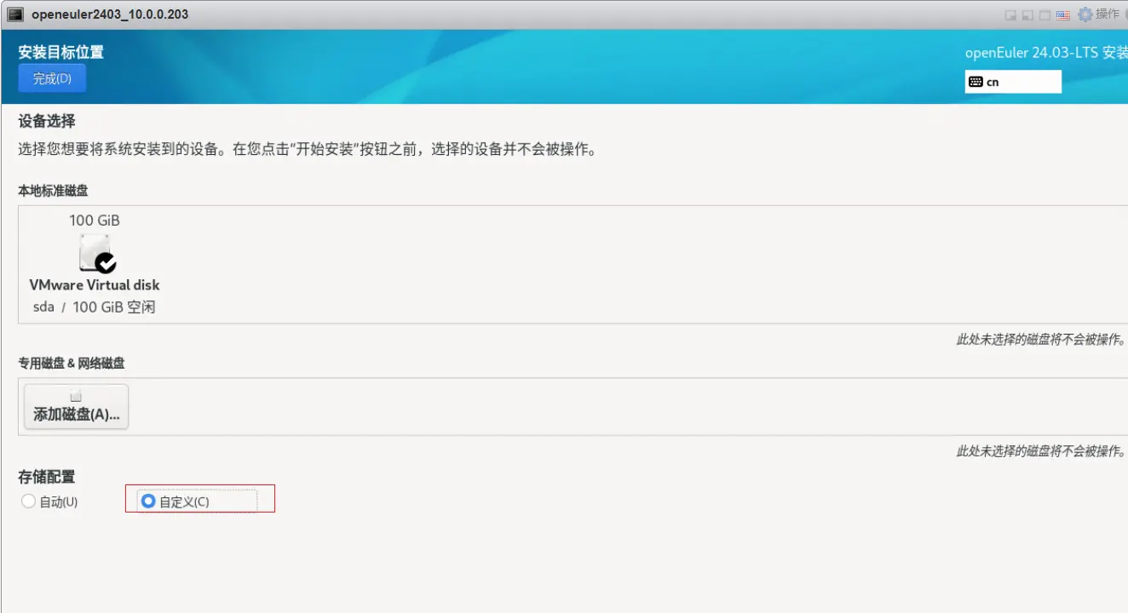The height and width of the screenshot is (613, 1128).
Task: Click the second window view mode icon
Action: [x=1027, y=14]
